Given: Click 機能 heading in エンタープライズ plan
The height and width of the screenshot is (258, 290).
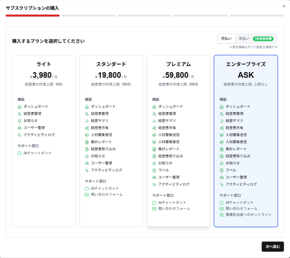Looking at the screenshot, I should (223, 99).
